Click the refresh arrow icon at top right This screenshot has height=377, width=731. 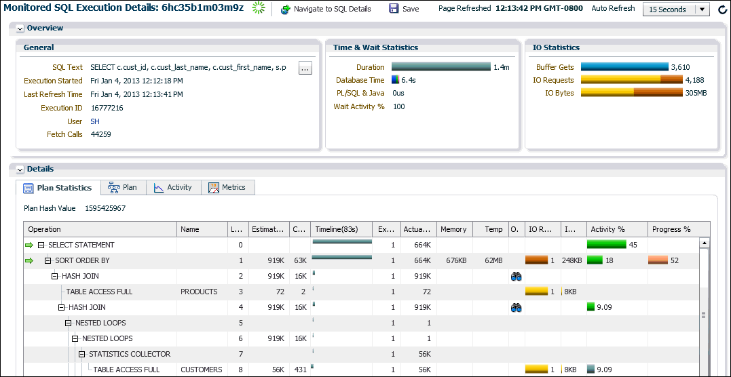722,9
